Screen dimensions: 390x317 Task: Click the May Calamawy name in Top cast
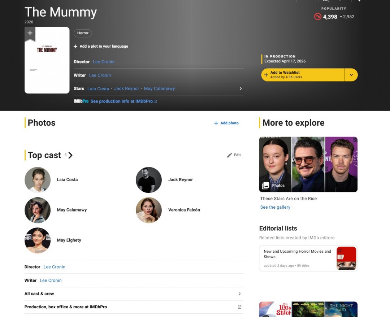[x=72, y=210]
